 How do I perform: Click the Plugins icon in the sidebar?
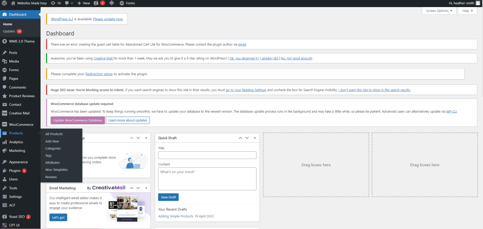(4, 171)
